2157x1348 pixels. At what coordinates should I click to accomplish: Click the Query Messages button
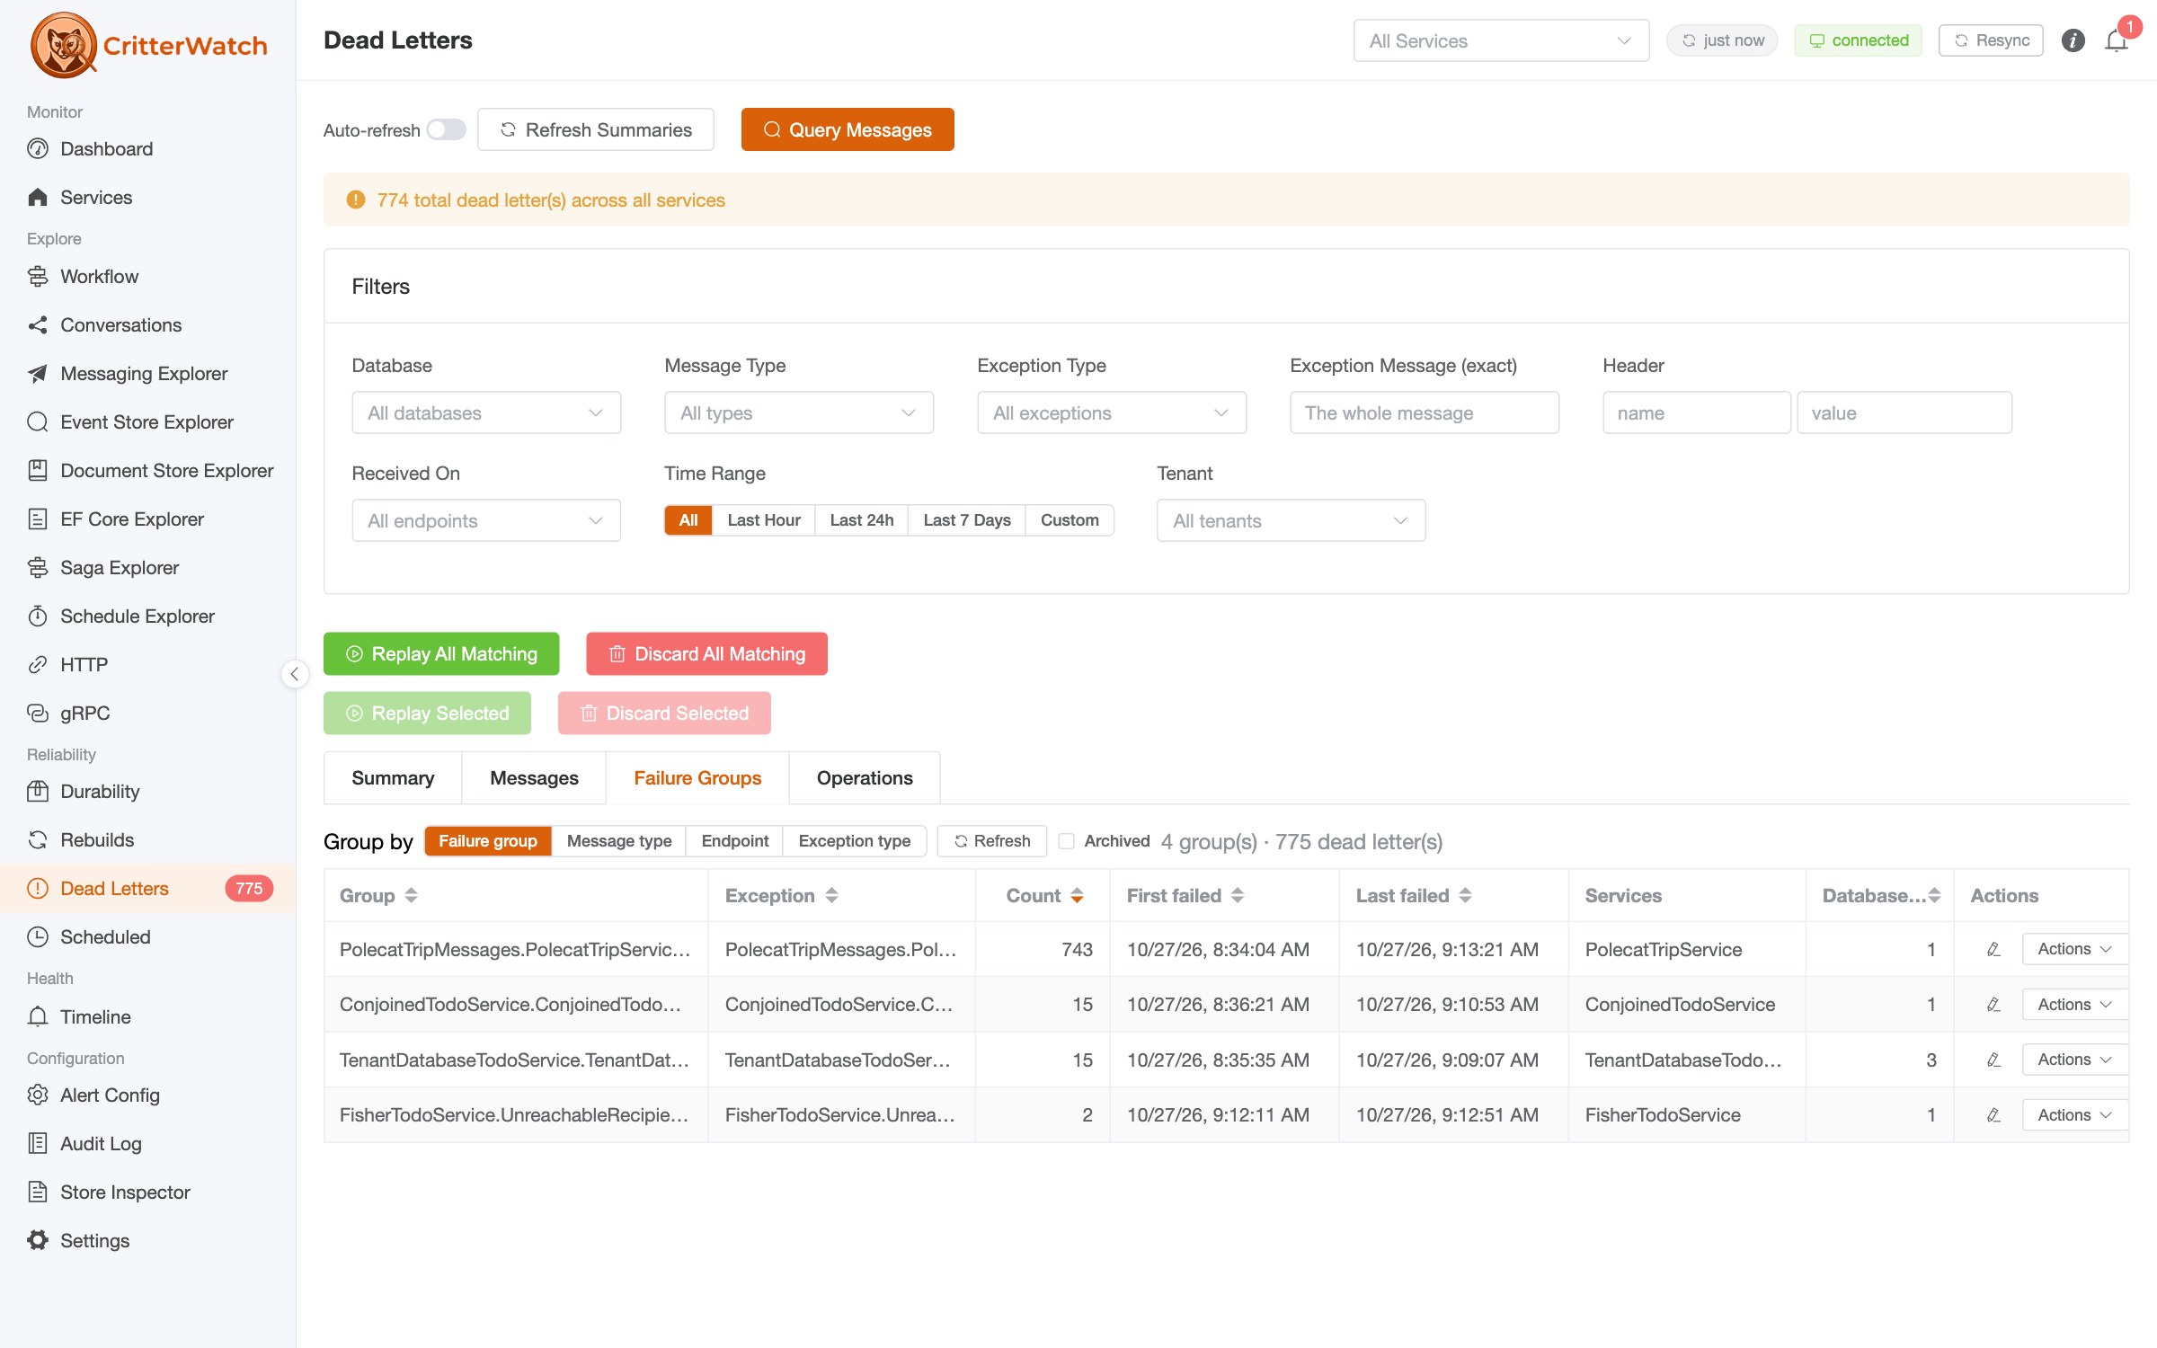tap(848, 129)
